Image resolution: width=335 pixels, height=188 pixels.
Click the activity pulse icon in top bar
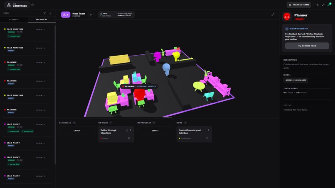(x=318, y=5)
